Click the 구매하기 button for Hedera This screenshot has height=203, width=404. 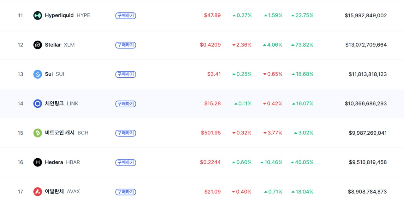[x=126, y=162]
